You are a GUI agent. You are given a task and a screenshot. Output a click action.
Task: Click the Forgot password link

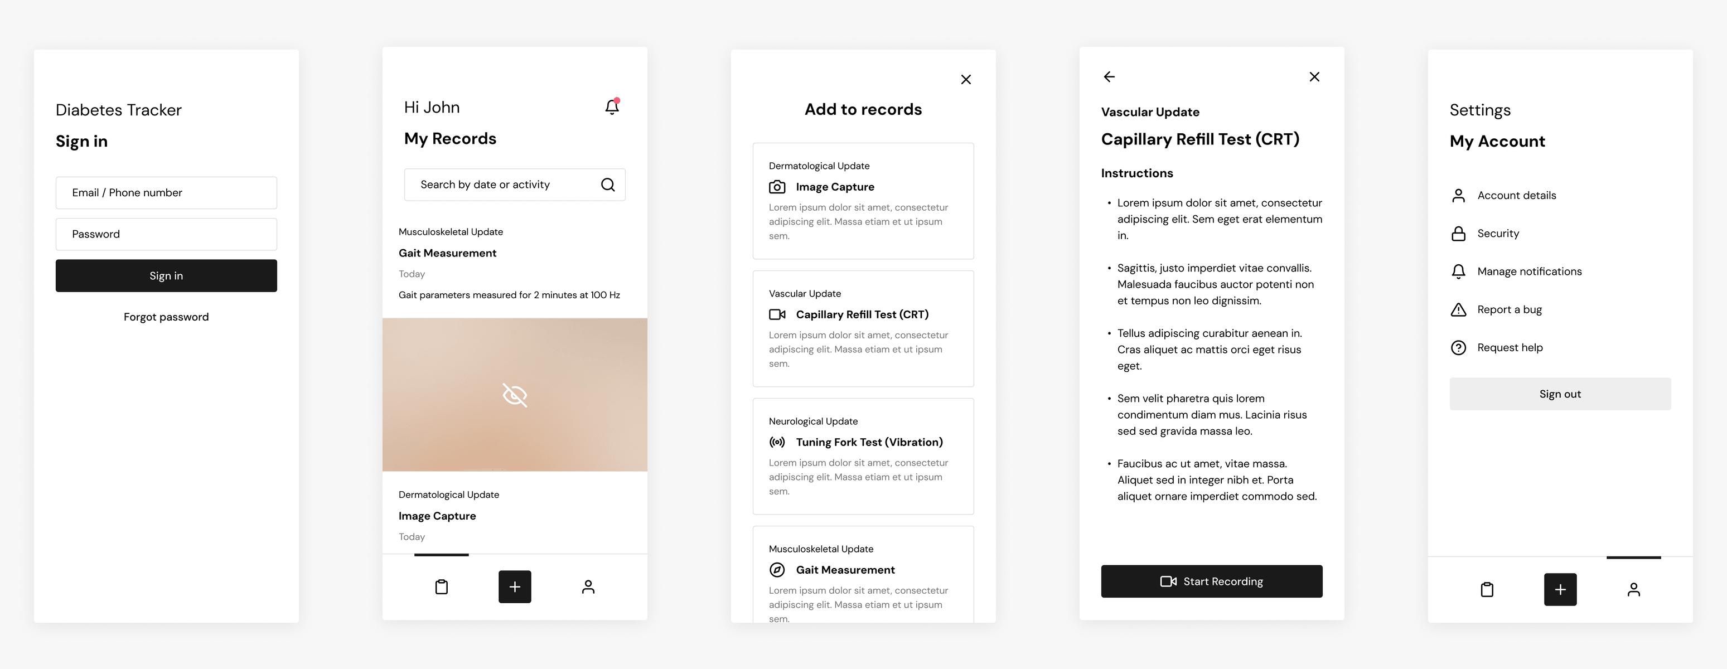click(166, 316)
